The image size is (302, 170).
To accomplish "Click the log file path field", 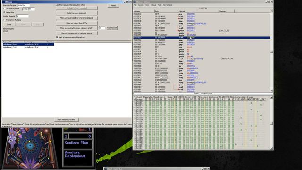I will coord(28,9).
